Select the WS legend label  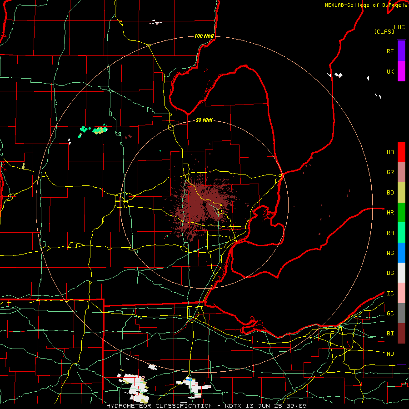390,253
